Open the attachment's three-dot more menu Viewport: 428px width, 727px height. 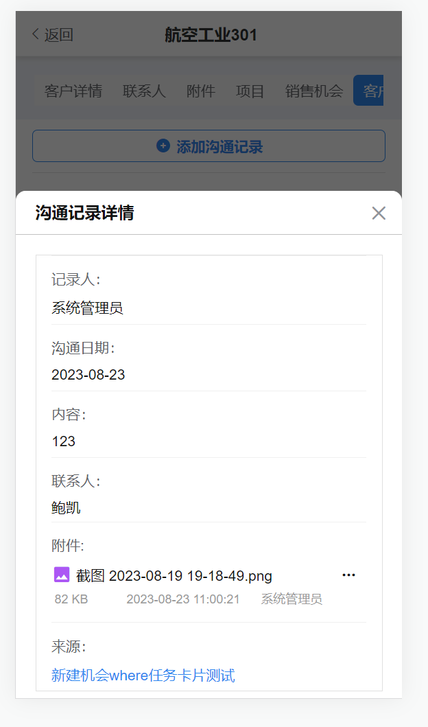point(348,575)
